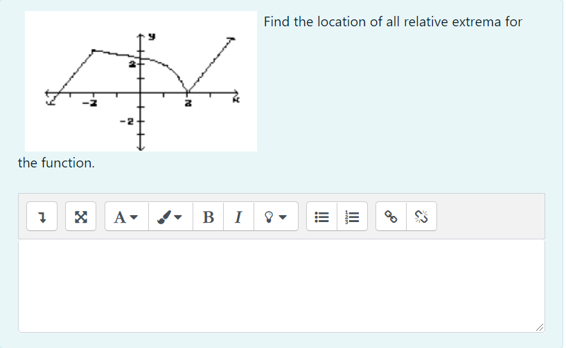Click the text 'Find the location of all relative extrema for'

[x=393, y=22]
